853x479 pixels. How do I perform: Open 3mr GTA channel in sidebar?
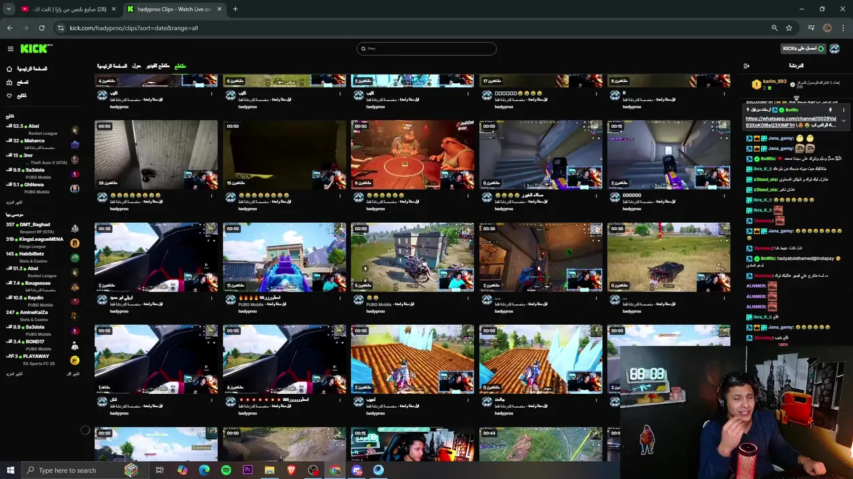[x=41, y=158]
